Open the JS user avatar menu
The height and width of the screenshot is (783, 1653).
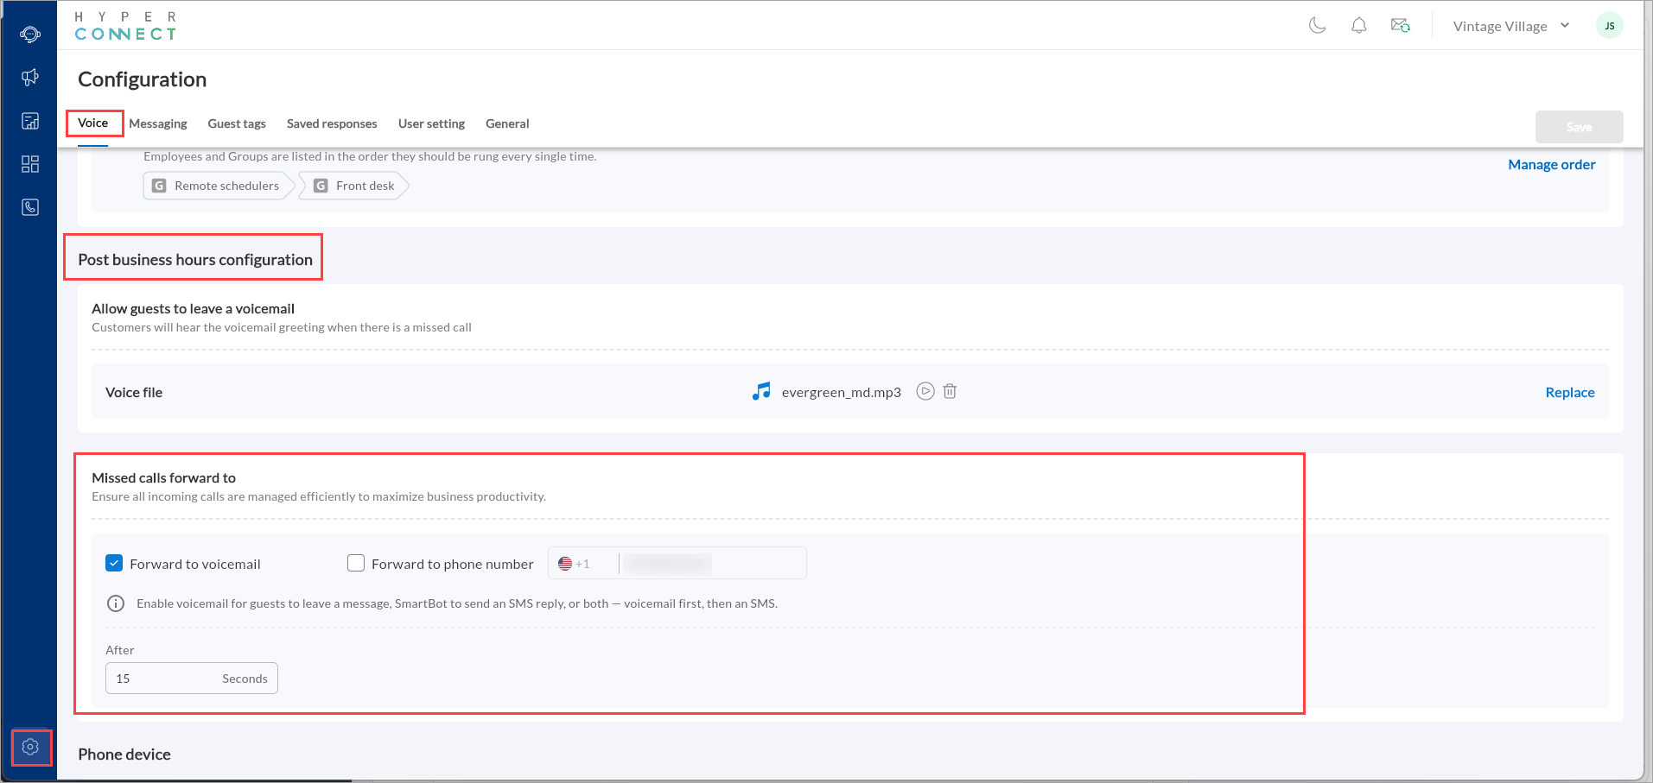(1610, 26)
